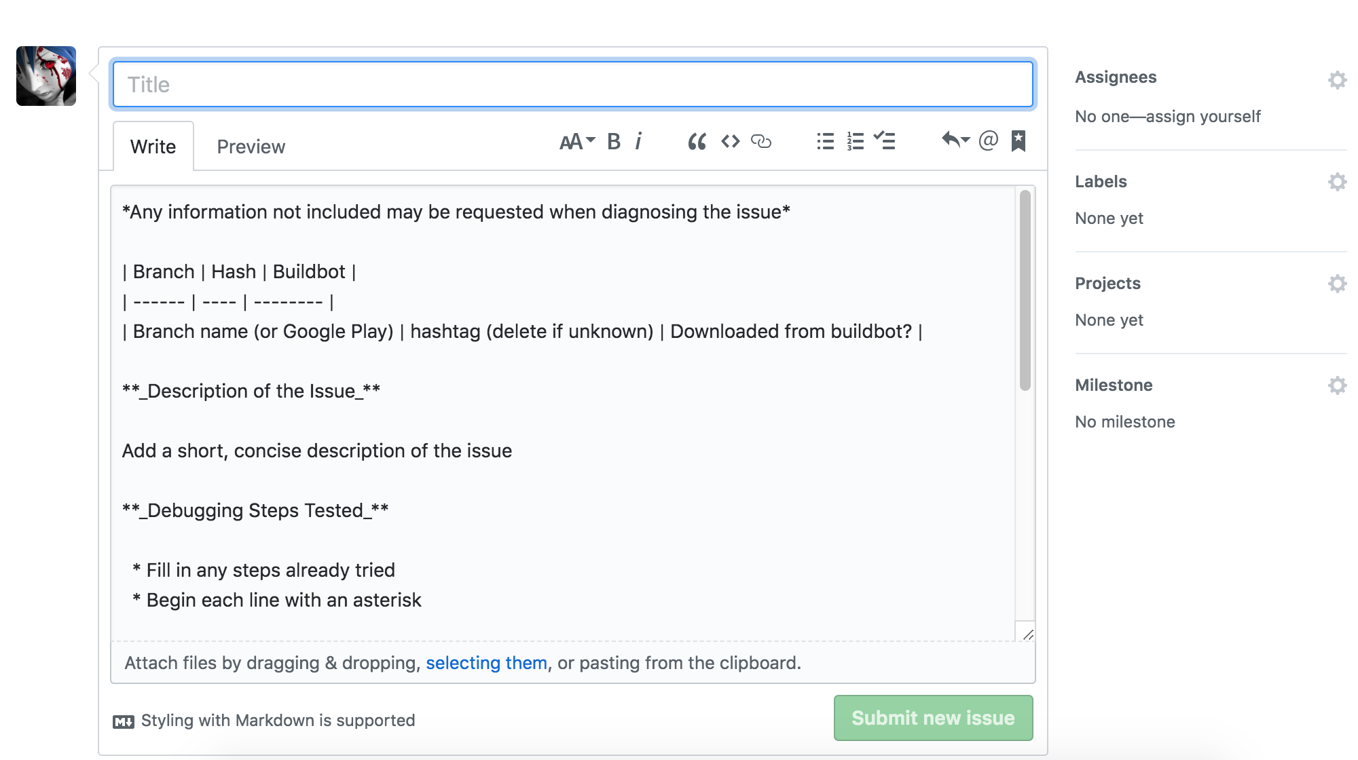
Task: Add a bulleted list
Action: click(824, 141)
